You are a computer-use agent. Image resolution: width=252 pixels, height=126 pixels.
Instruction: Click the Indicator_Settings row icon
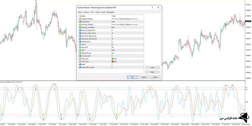click(x=80, y=25)
